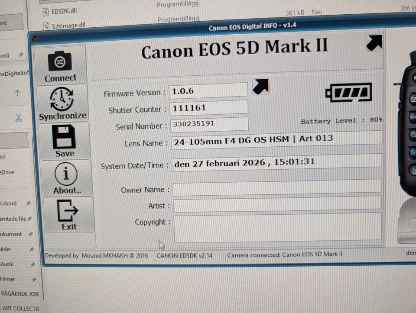
Task: Open ART COLLECTIC folder in Explorer sidebar
Action: [22, 309]
